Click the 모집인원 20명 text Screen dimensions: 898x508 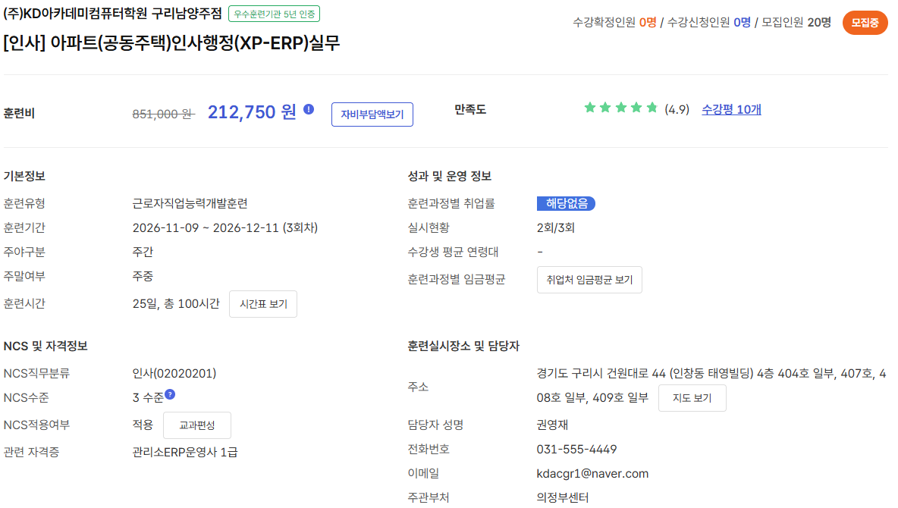(796, 22)
